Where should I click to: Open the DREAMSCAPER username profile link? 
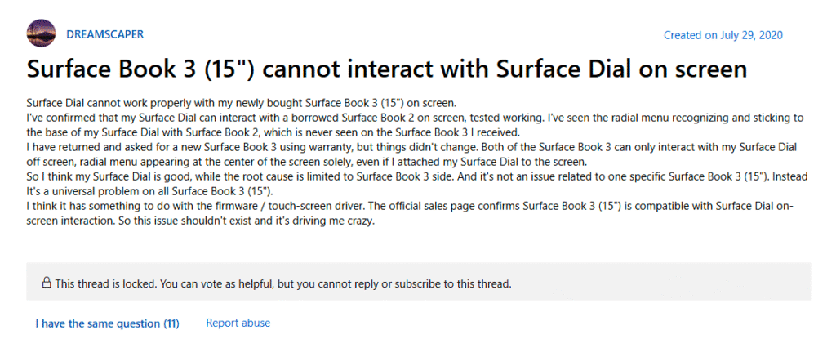pos(105,35)
